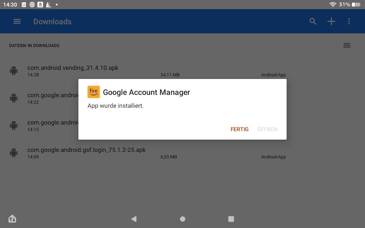Tap the Fire app icon in the dialog
The image size is (365, 228).
[94, 92]
